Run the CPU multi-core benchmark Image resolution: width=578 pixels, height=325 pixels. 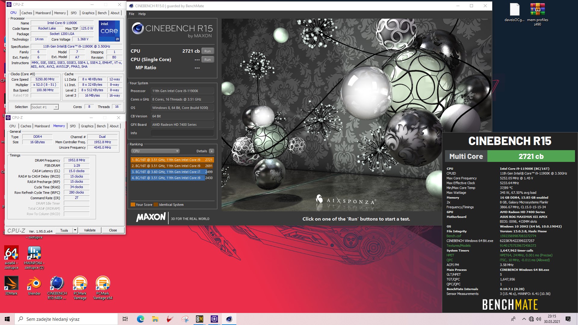(207, 51)
